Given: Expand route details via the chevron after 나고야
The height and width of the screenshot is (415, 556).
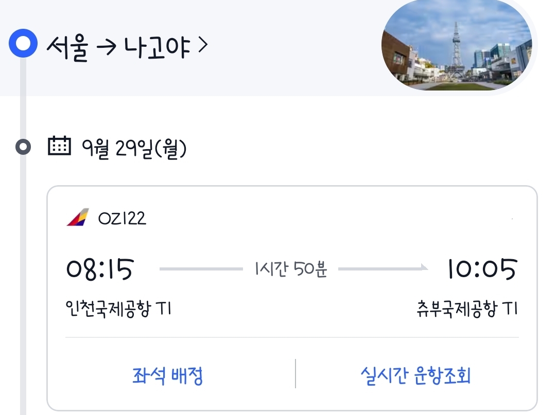Looking at the screenshot, I should (203, 45).
